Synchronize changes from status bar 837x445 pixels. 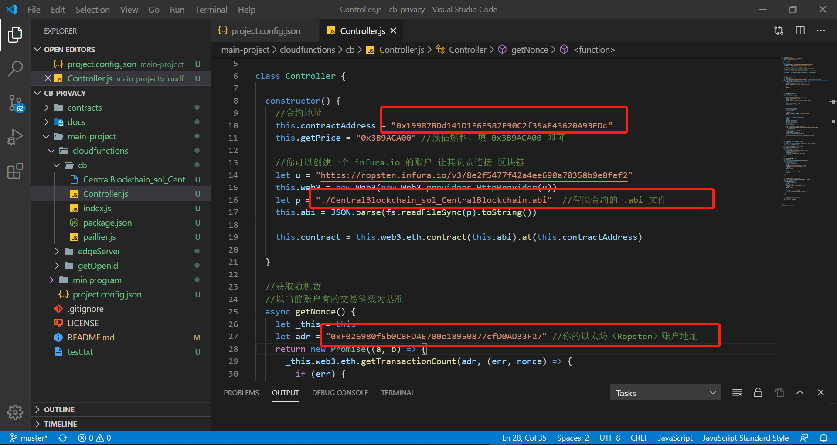(63, 438)
